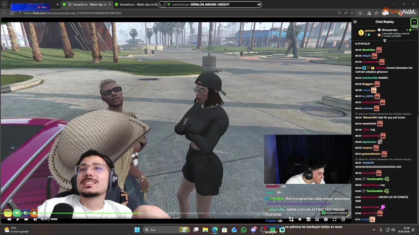Image resolution: width=419 pixels, height=235 pixels.
Task: Click the Chat Replay header title
Action: coord(385,22)
